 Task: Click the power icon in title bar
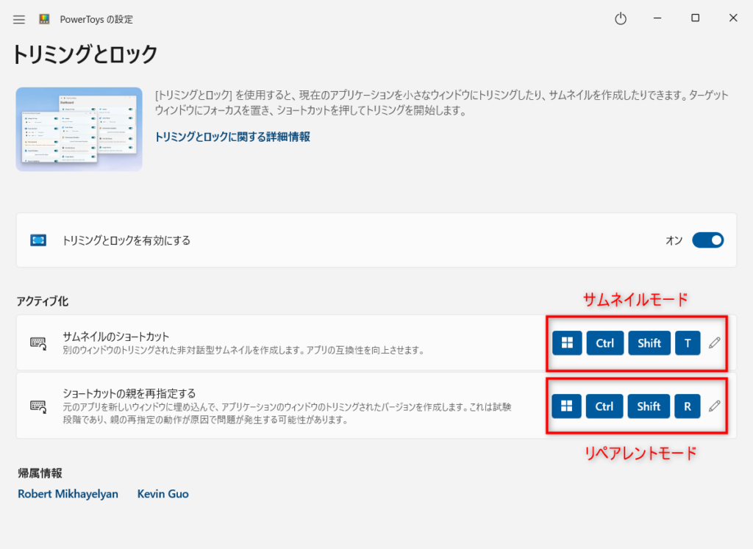tap(621, 18)
